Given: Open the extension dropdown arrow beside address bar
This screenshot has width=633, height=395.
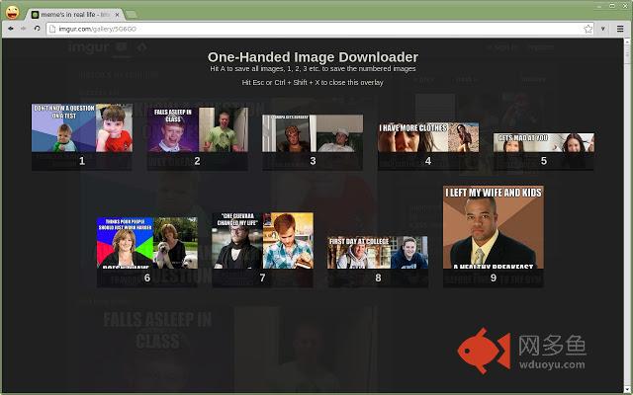Looking at the screenshot, I should click(602, 29).
